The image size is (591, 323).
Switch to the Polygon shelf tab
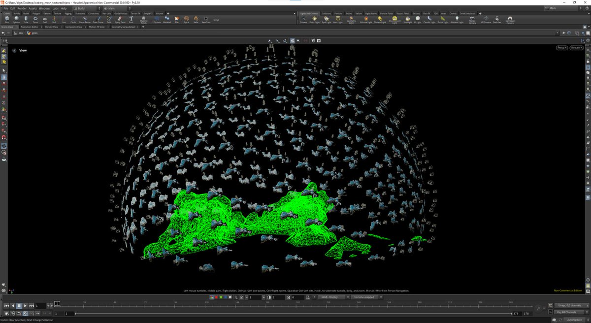(36, 13)
